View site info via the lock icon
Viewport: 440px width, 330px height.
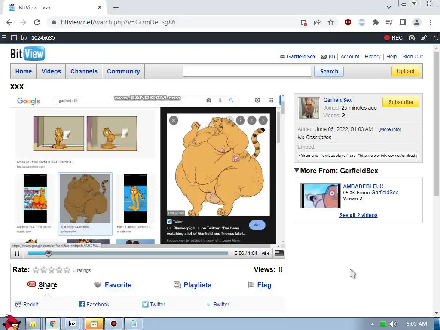(x=55, y=22)
